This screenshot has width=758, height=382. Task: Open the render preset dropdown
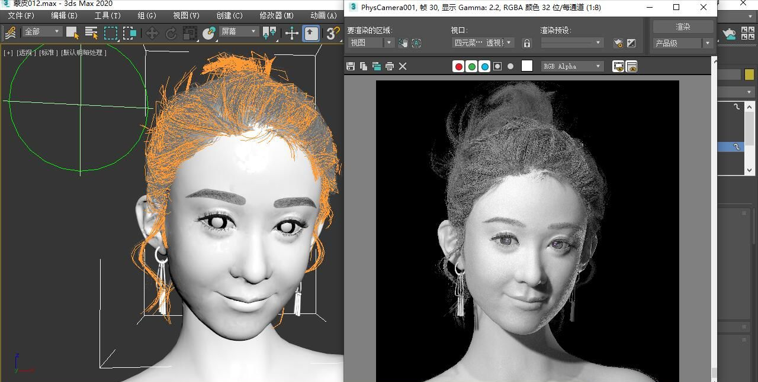click(x=572, y=43)
